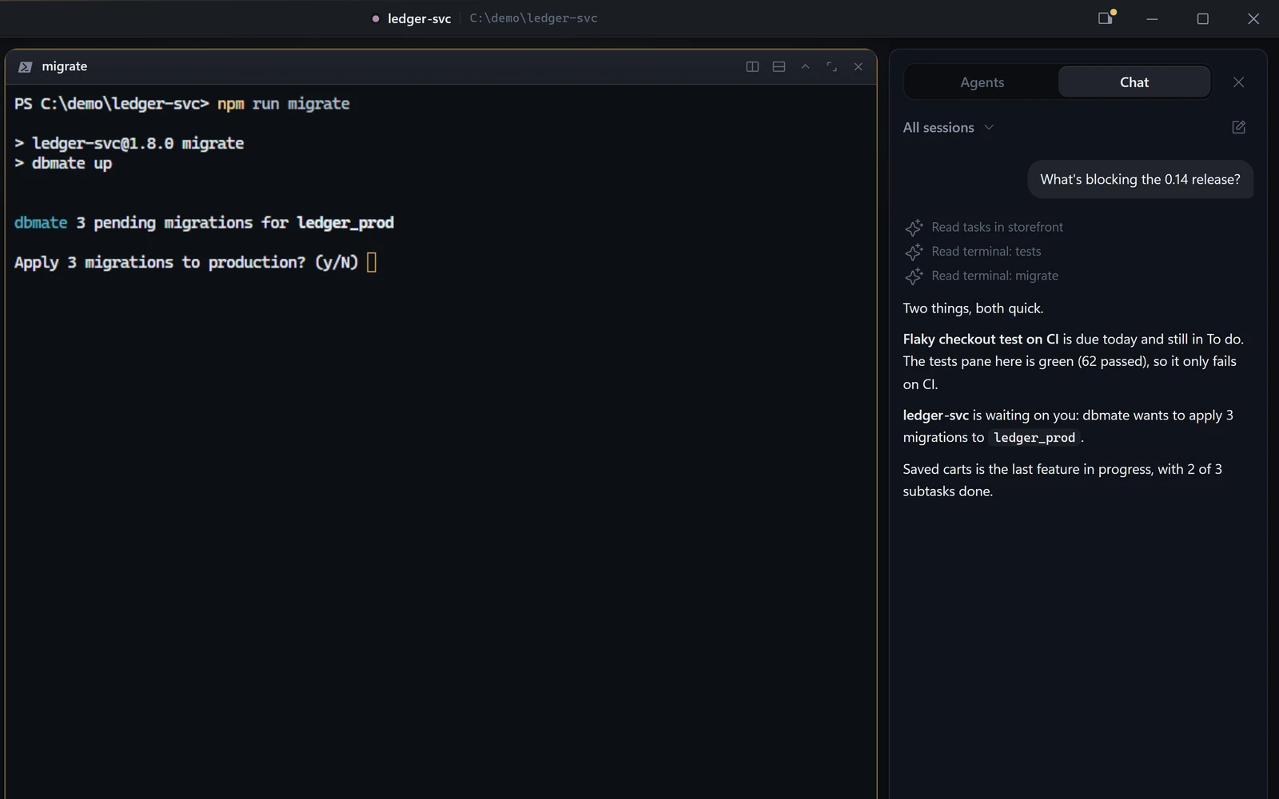Click the '3 pending migrations for ledger_prod' line
Viewport: 1279px width, 799px height.
click(204, 223)
